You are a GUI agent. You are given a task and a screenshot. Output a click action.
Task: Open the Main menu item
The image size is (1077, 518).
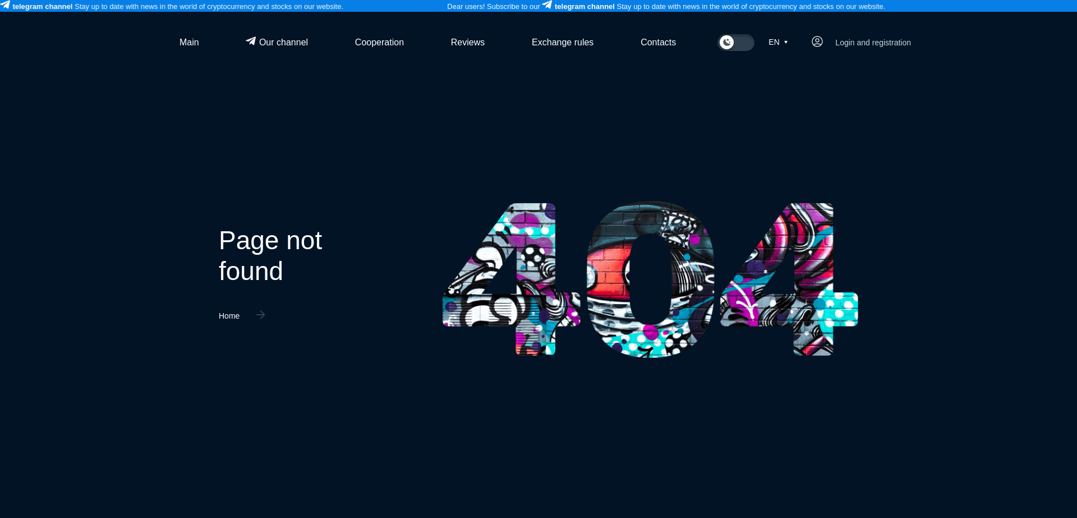[x=188, y=42]
